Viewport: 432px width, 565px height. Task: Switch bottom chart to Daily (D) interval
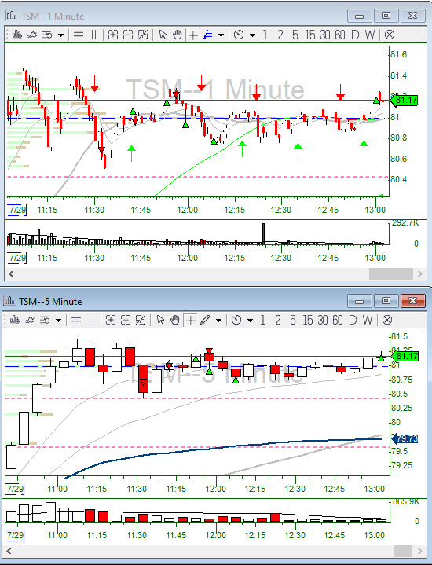pos(353,320)
